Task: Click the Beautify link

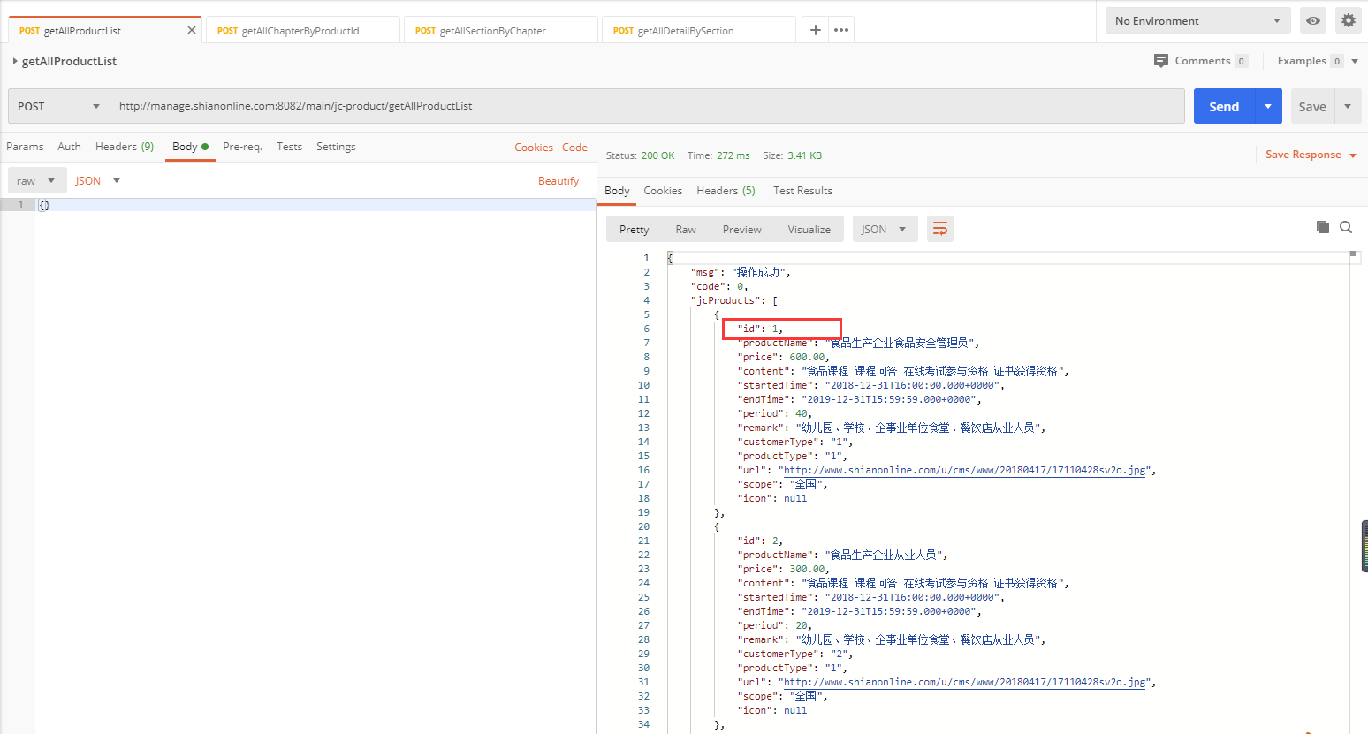Action: click(559, 181)
